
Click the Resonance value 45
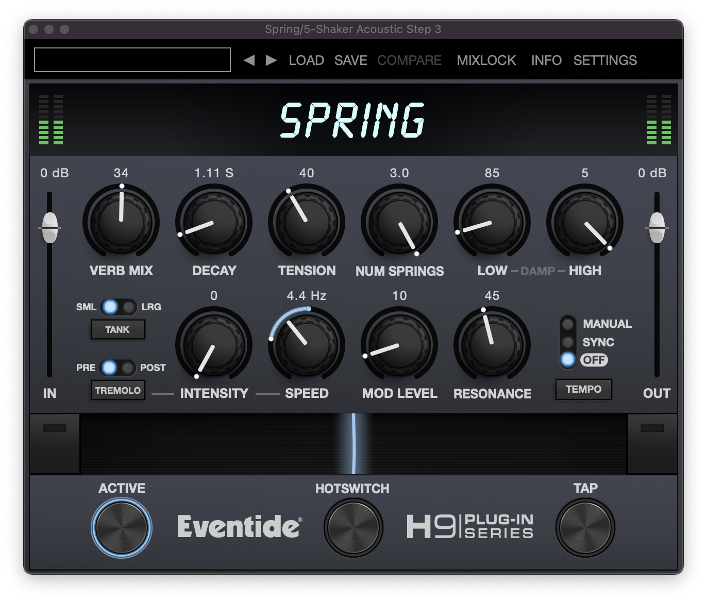(492, 296)
